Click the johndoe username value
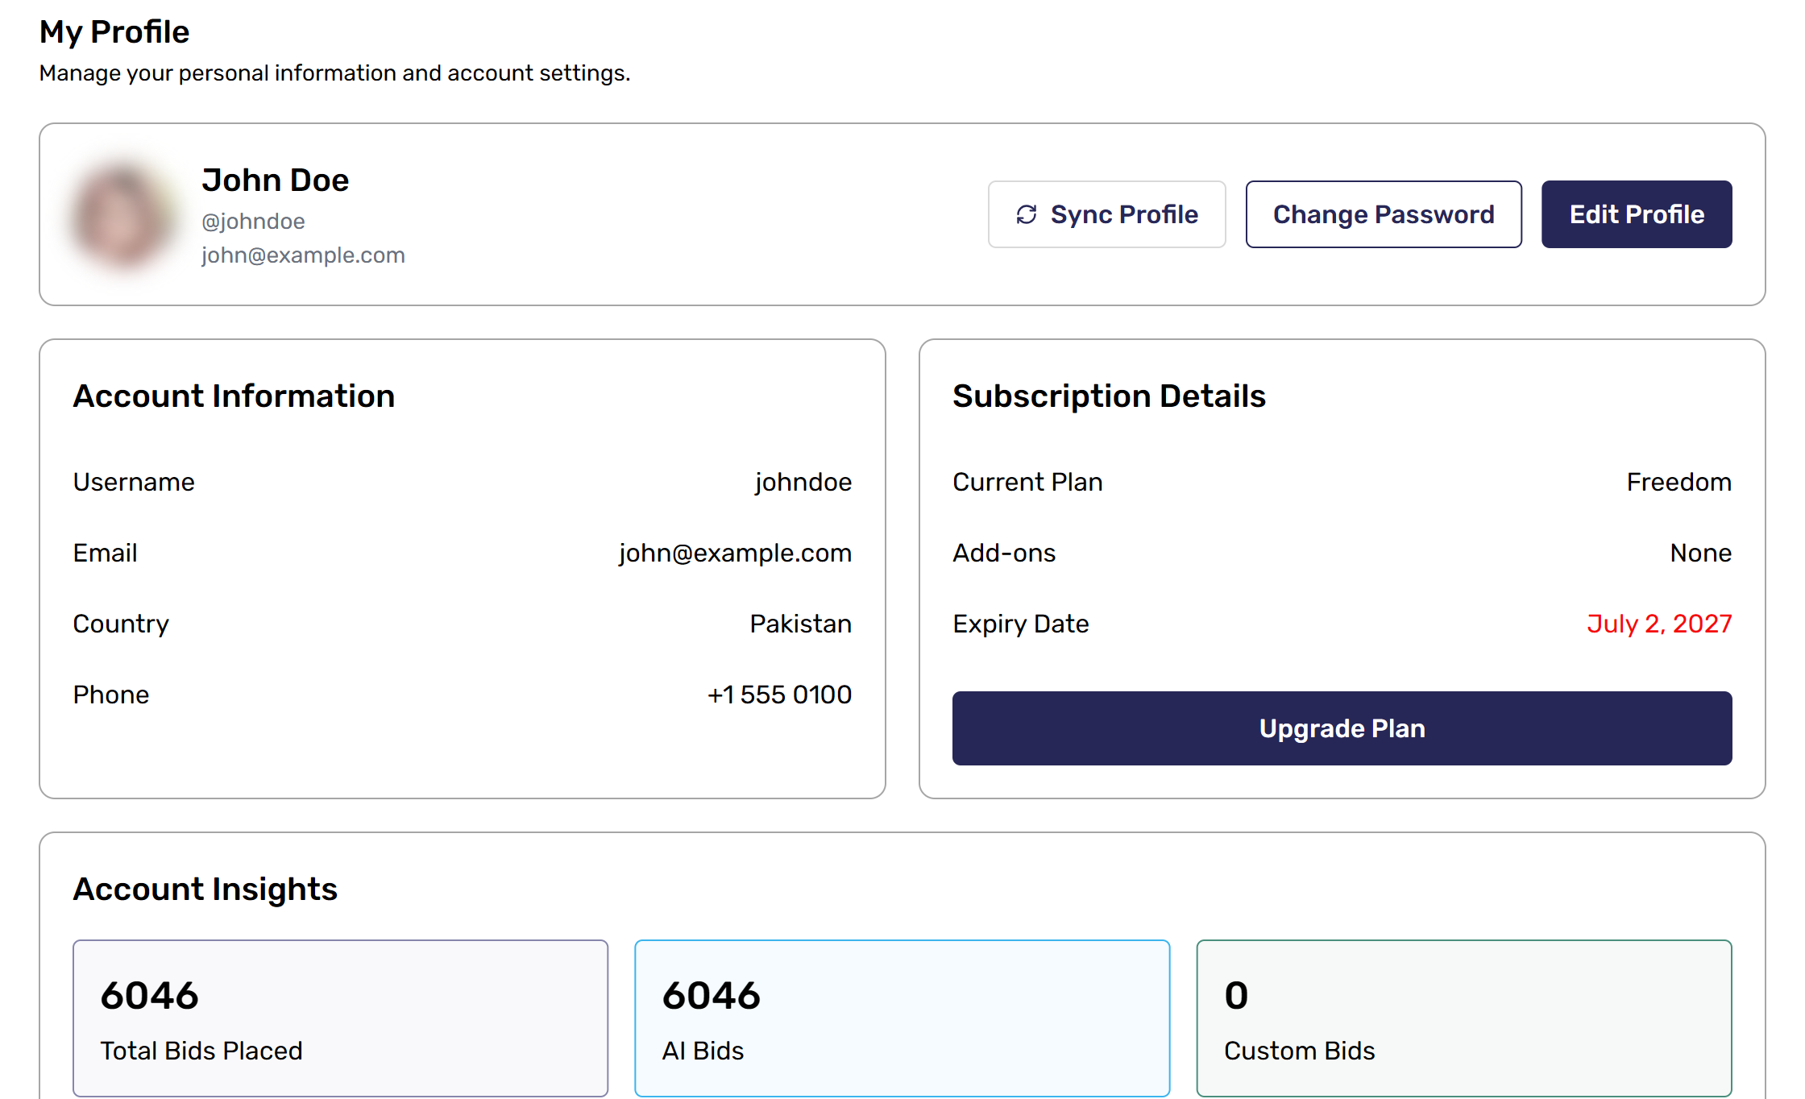The height and width of the screenshot is (1099, 1805). [803, 482]
